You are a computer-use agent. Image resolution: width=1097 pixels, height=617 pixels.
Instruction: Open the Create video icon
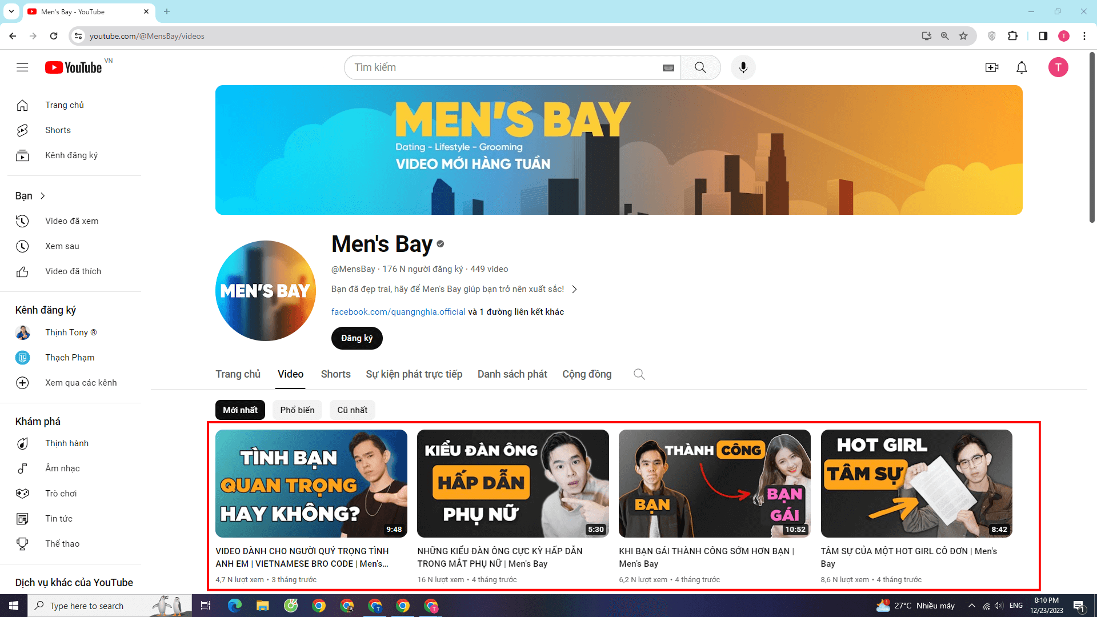click(x=992, y=67)
